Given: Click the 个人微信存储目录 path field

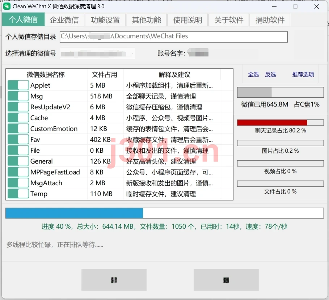Looking at the screenshot, I should 173,37.
